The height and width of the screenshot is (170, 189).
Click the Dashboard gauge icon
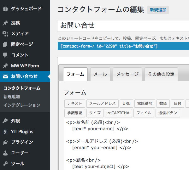click(x=5, y=8)
